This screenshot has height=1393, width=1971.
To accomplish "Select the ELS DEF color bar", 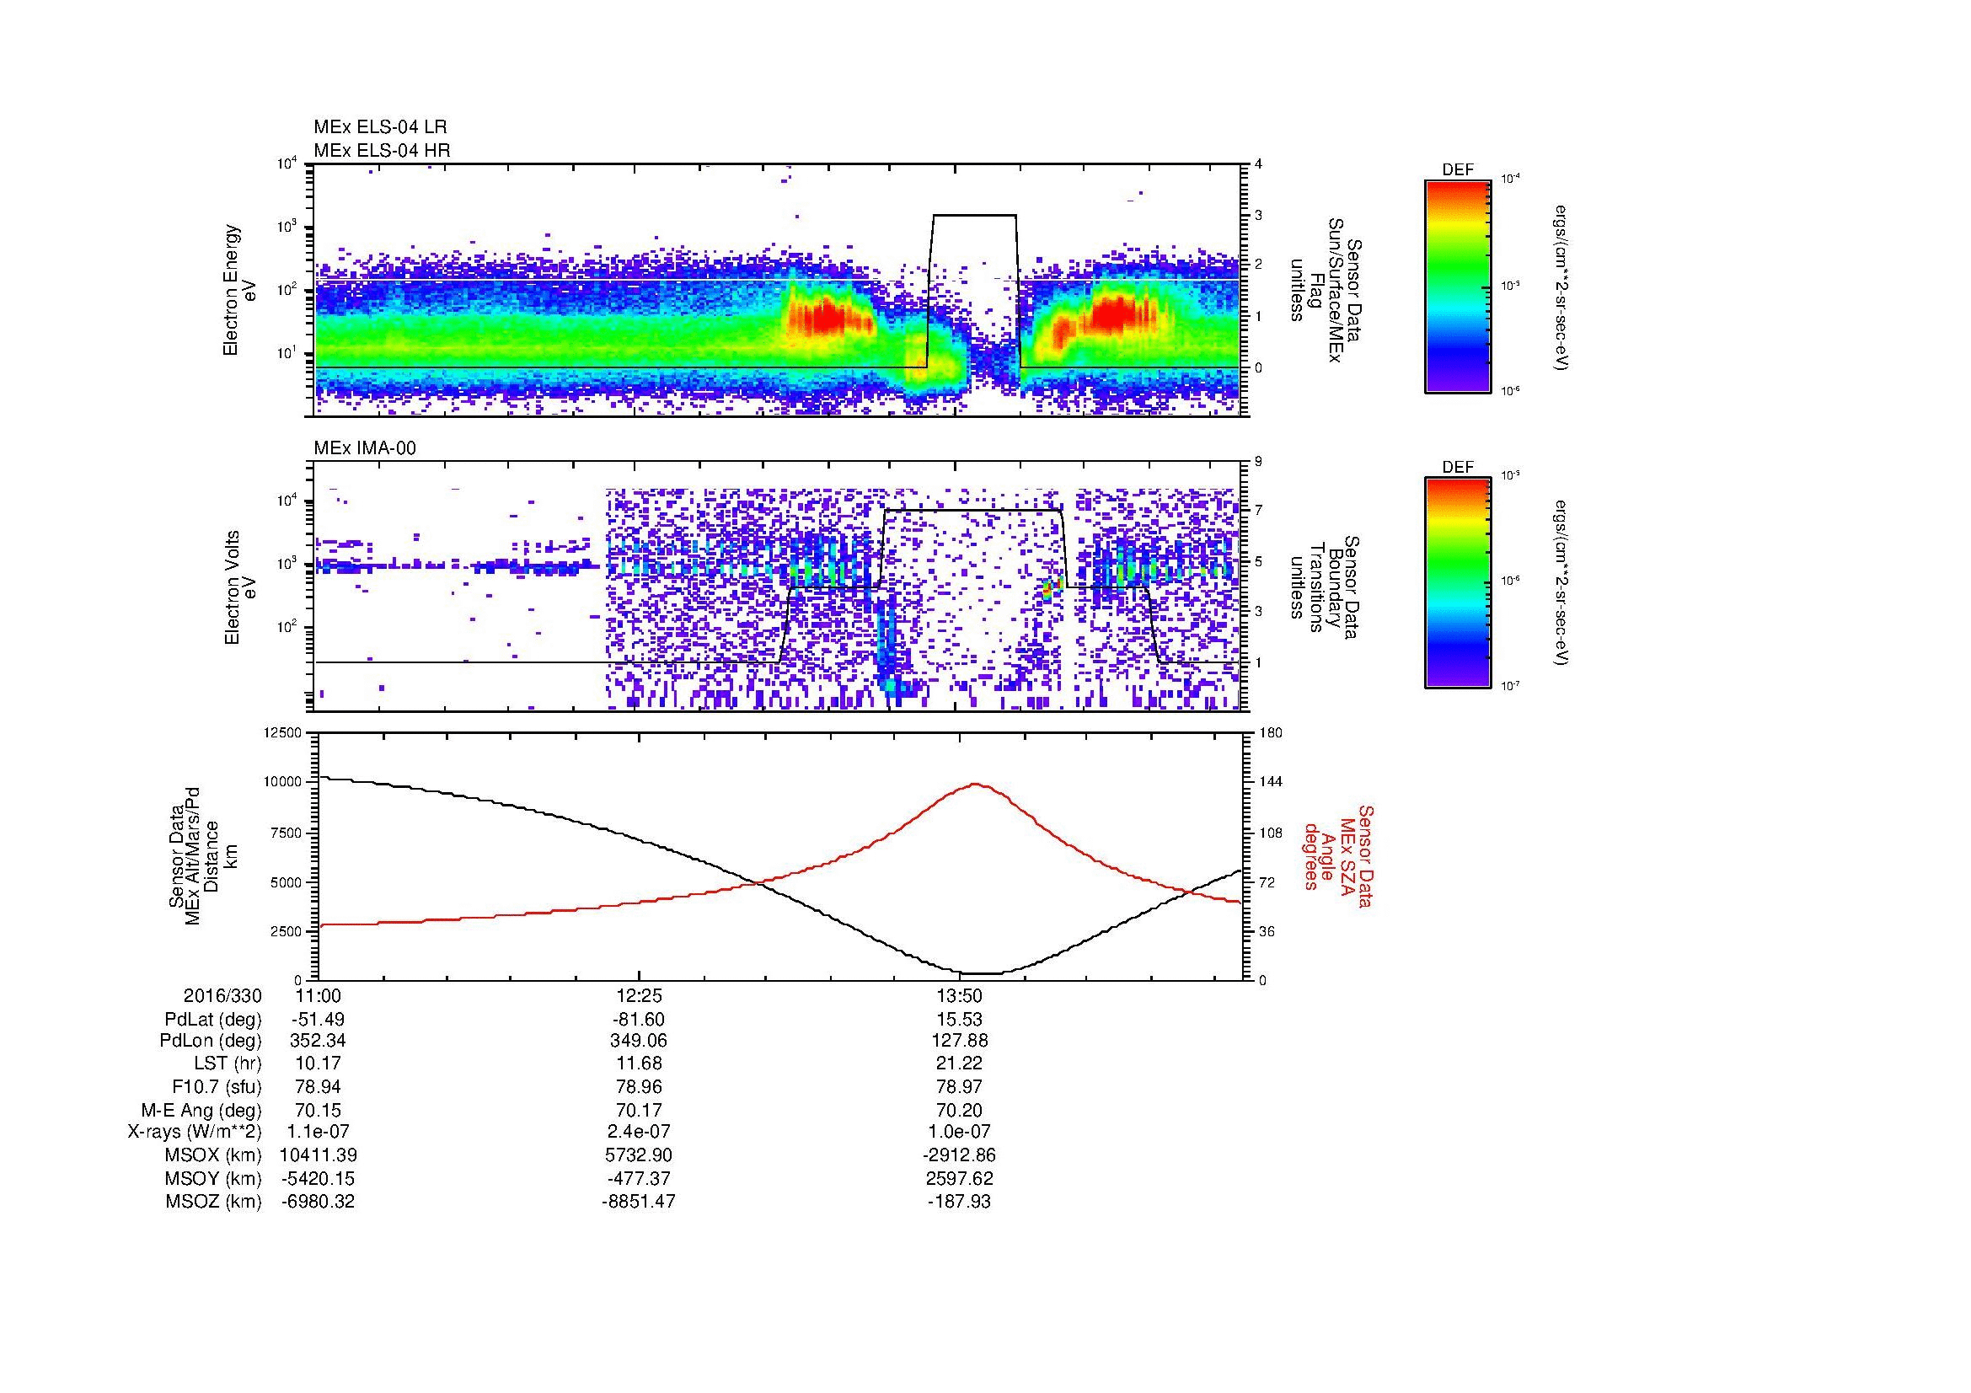I will (1457, 286).
